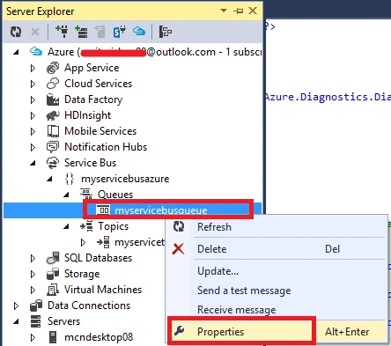This screenshot has width=391, height=346.
Task: Expand the myservicet topic node
Action: click(83, 242)
